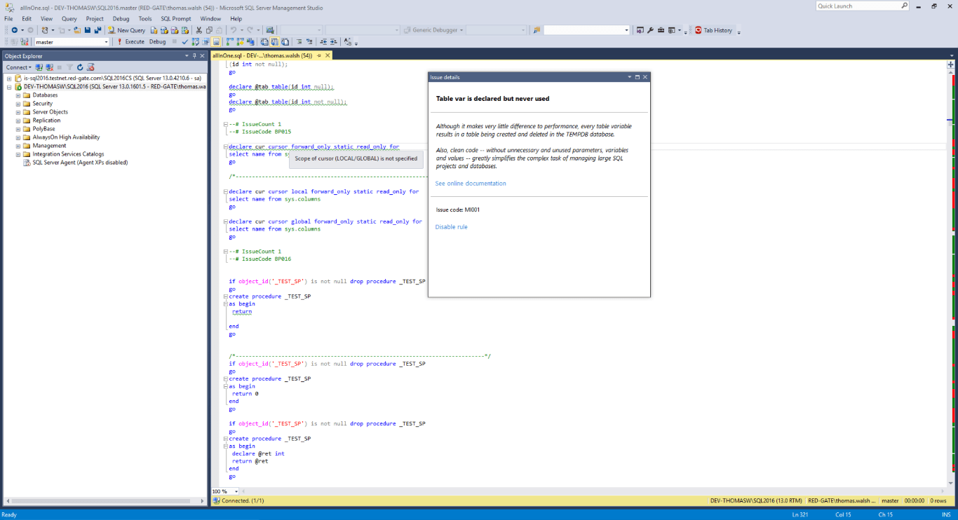Close the Issue details panel

(x=645, y=77)
